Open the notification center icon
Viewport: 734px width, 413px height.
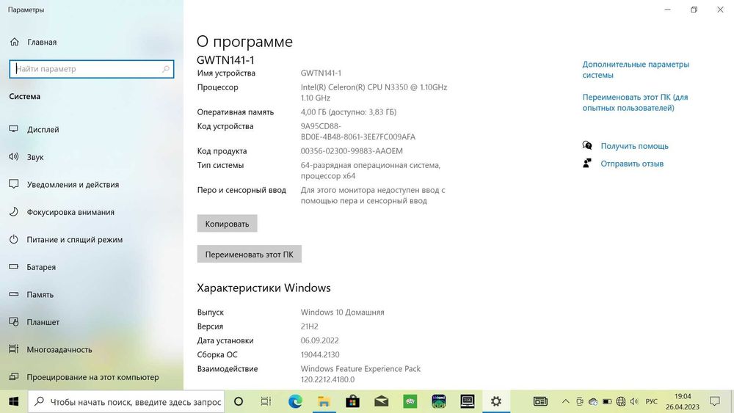(714, 401)
